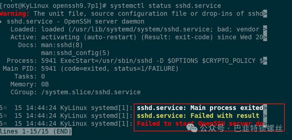This screenshot has height=140, width=292.
Task: Click the red 'Warning:' label
Action: (x=15, y=14)
